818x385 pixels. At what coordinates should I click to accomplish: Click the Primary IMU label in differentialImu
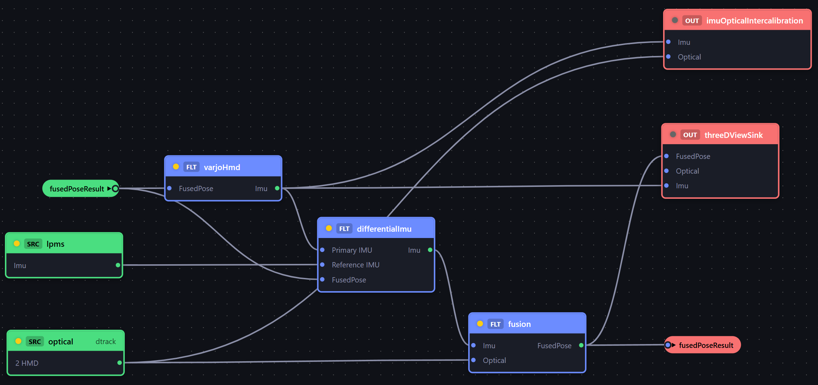(352, 250)
